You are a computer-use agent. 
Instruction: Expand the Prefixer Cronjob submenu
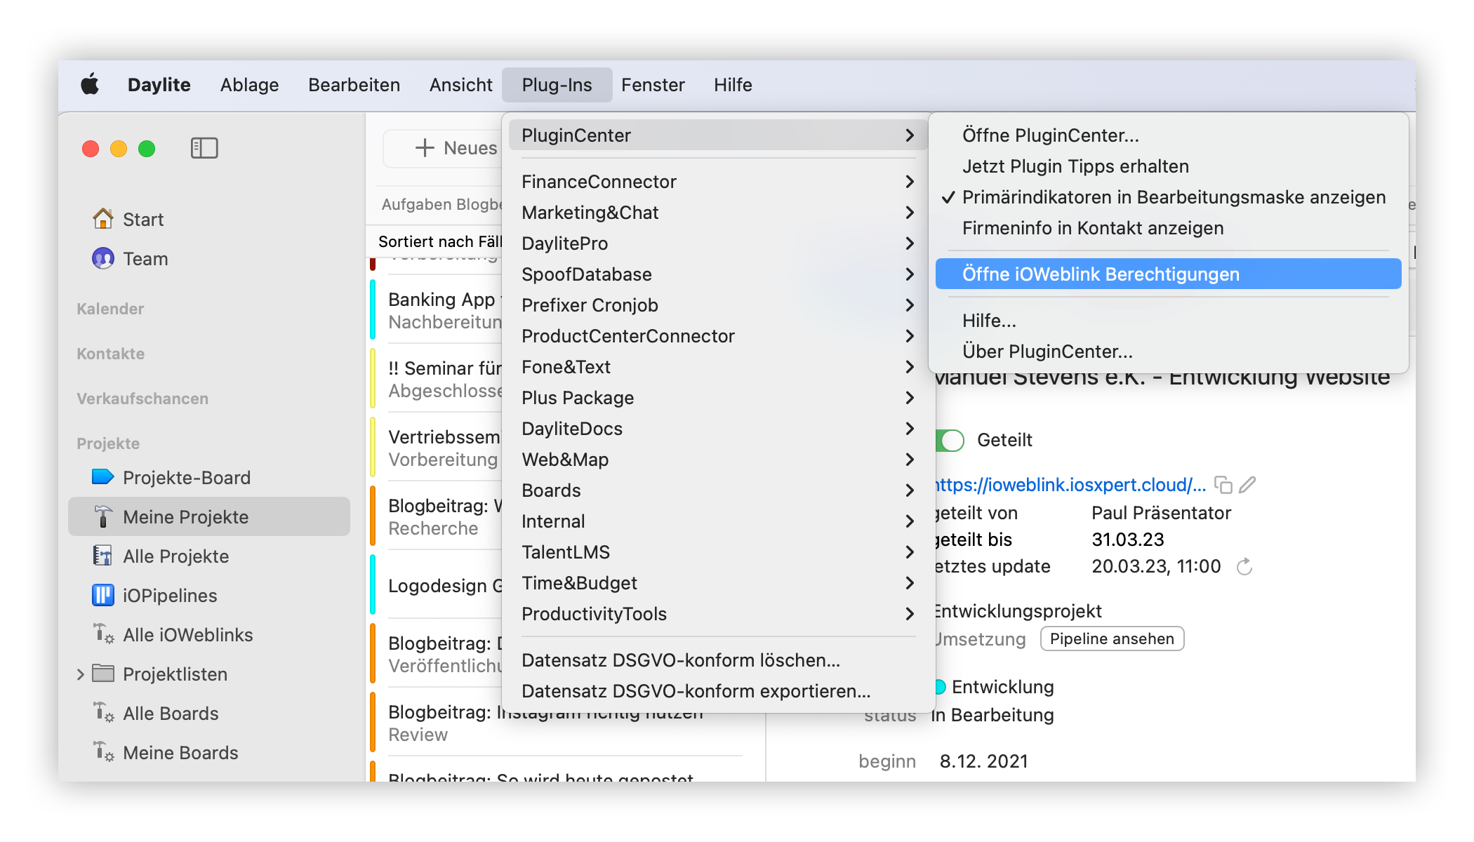coord(719,305)
